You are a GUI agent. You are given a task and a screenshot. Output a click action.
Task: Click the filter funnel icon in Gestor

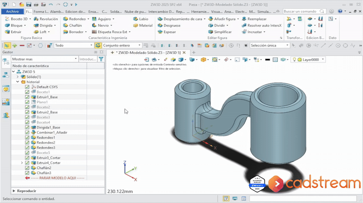pos(101,59)
